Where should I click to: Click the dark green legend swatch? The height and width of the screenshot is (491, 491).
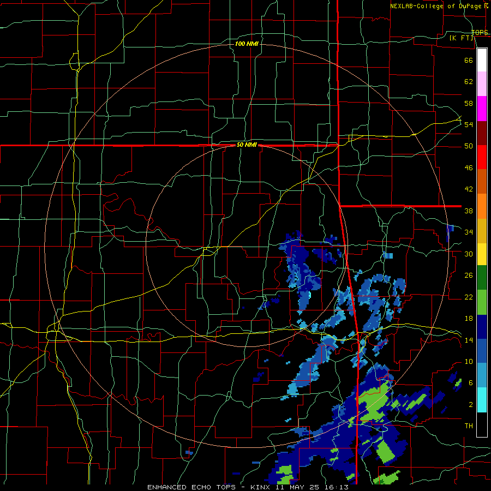coord(482,278)
